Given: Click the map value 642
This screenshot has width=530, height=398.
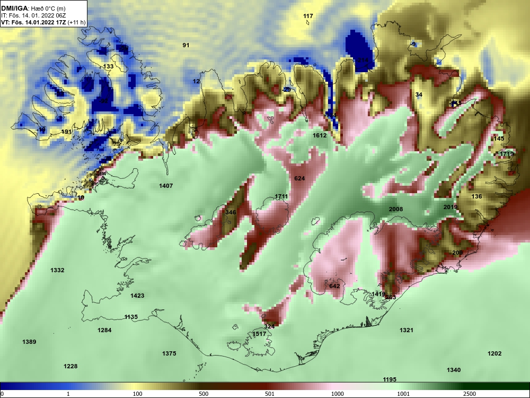Looking at the screenshot, I should coord(334,286).
